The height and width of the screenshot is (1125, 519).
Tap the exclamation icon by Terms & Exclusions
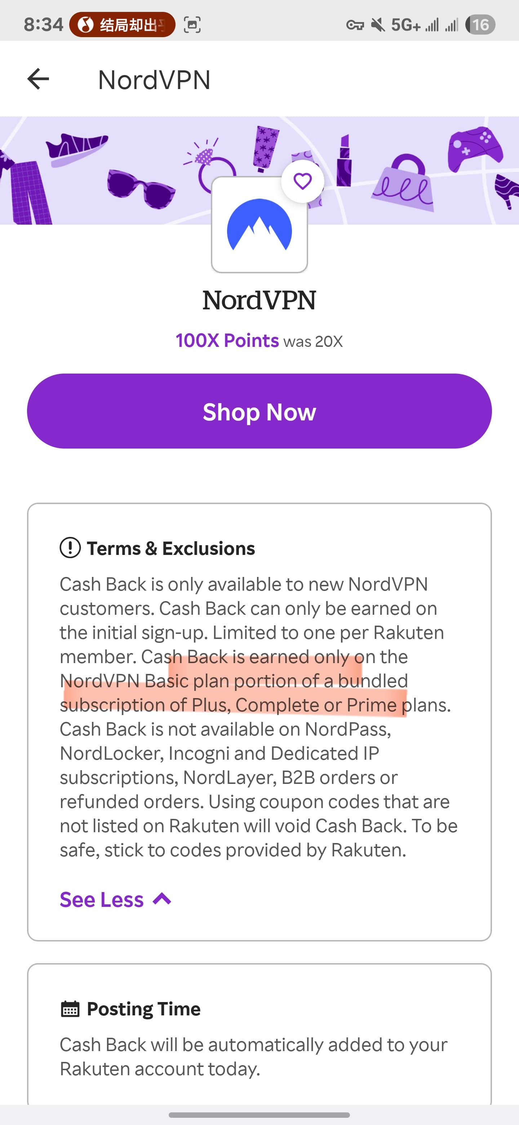[70, 548]
